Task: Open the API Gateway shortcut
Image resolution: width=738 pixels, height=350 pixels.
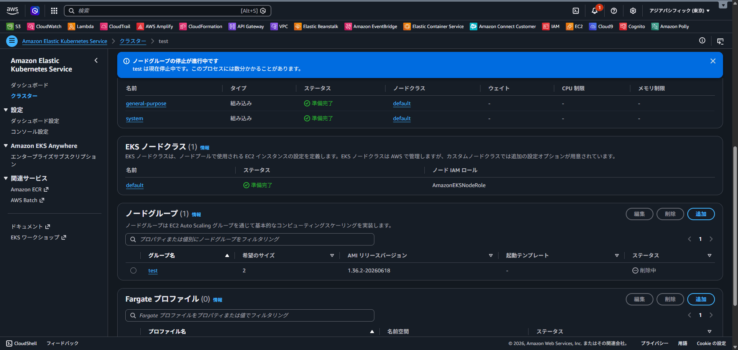Action: pyautogui.click(x=246, y=27)
